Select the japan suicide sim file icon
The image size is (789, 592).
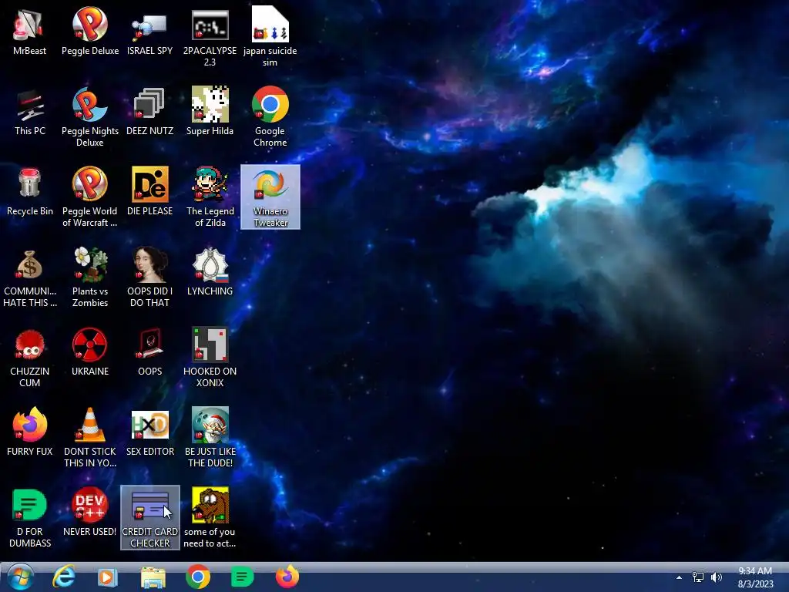point(270,36)
